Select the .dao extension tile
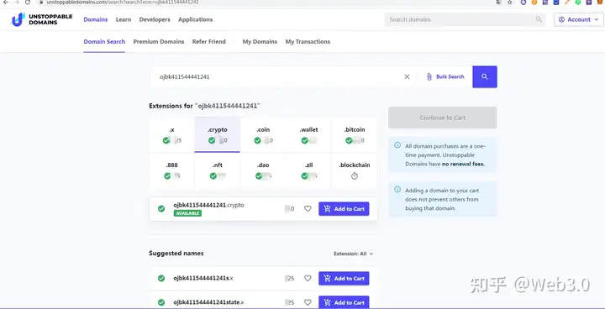This screenshot has width=605, height=309. 263,170
